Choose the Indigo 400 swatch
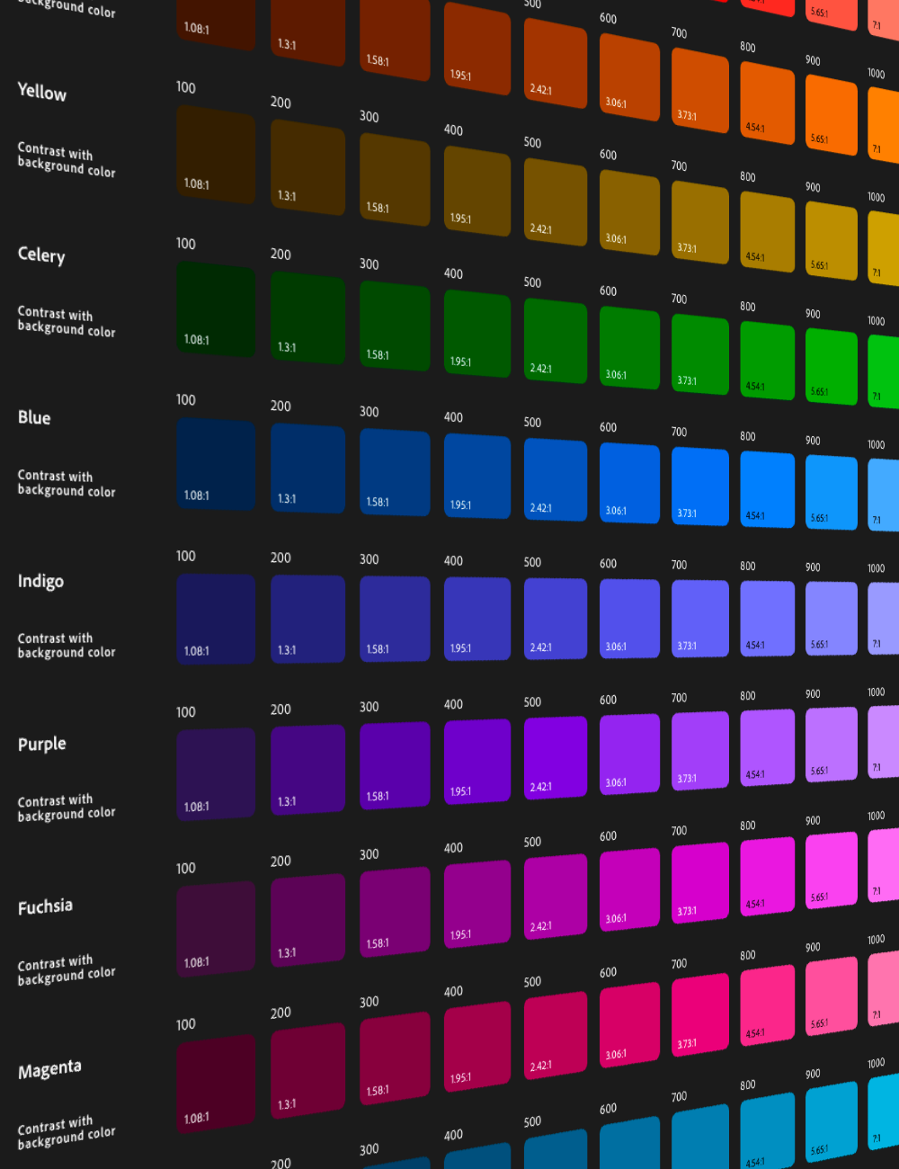Viewport: 899px width, 1169px height. 476,617
